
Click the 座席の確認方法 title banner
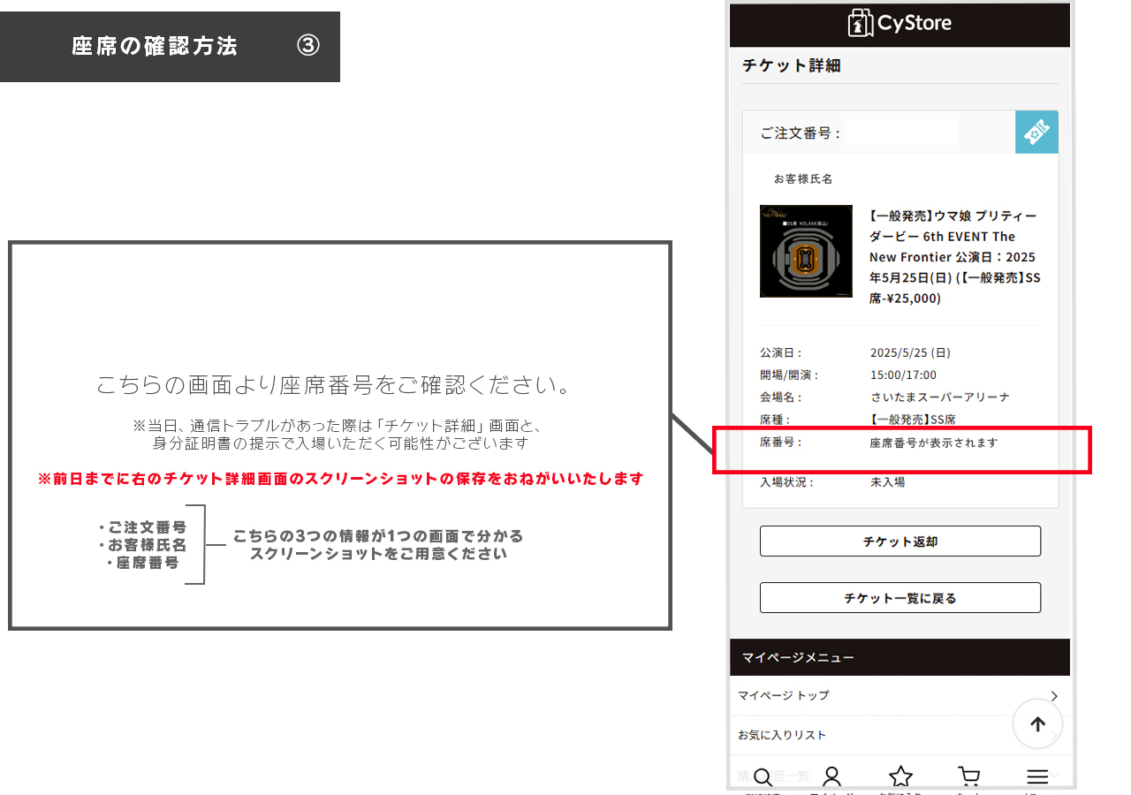(170, 47)
